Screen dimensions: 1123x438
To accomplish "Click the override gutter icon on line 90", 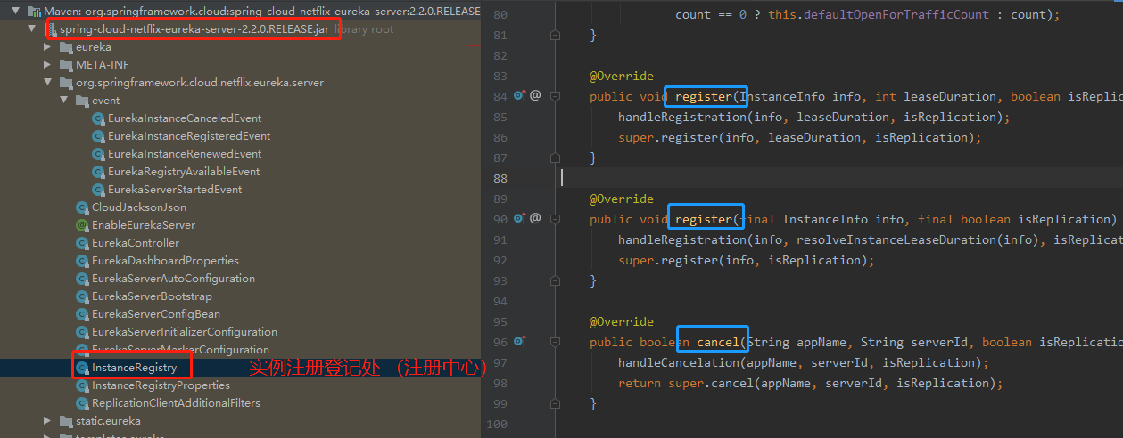I will coord(520,218).
